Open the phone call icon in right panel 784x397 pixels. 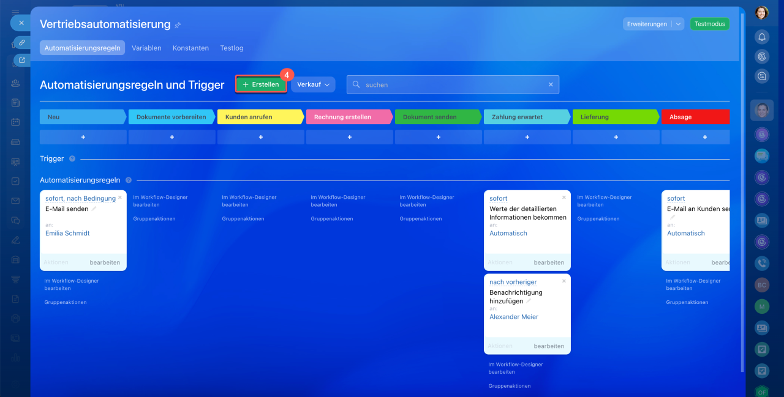pyautogui.click(x=762, y=263)
